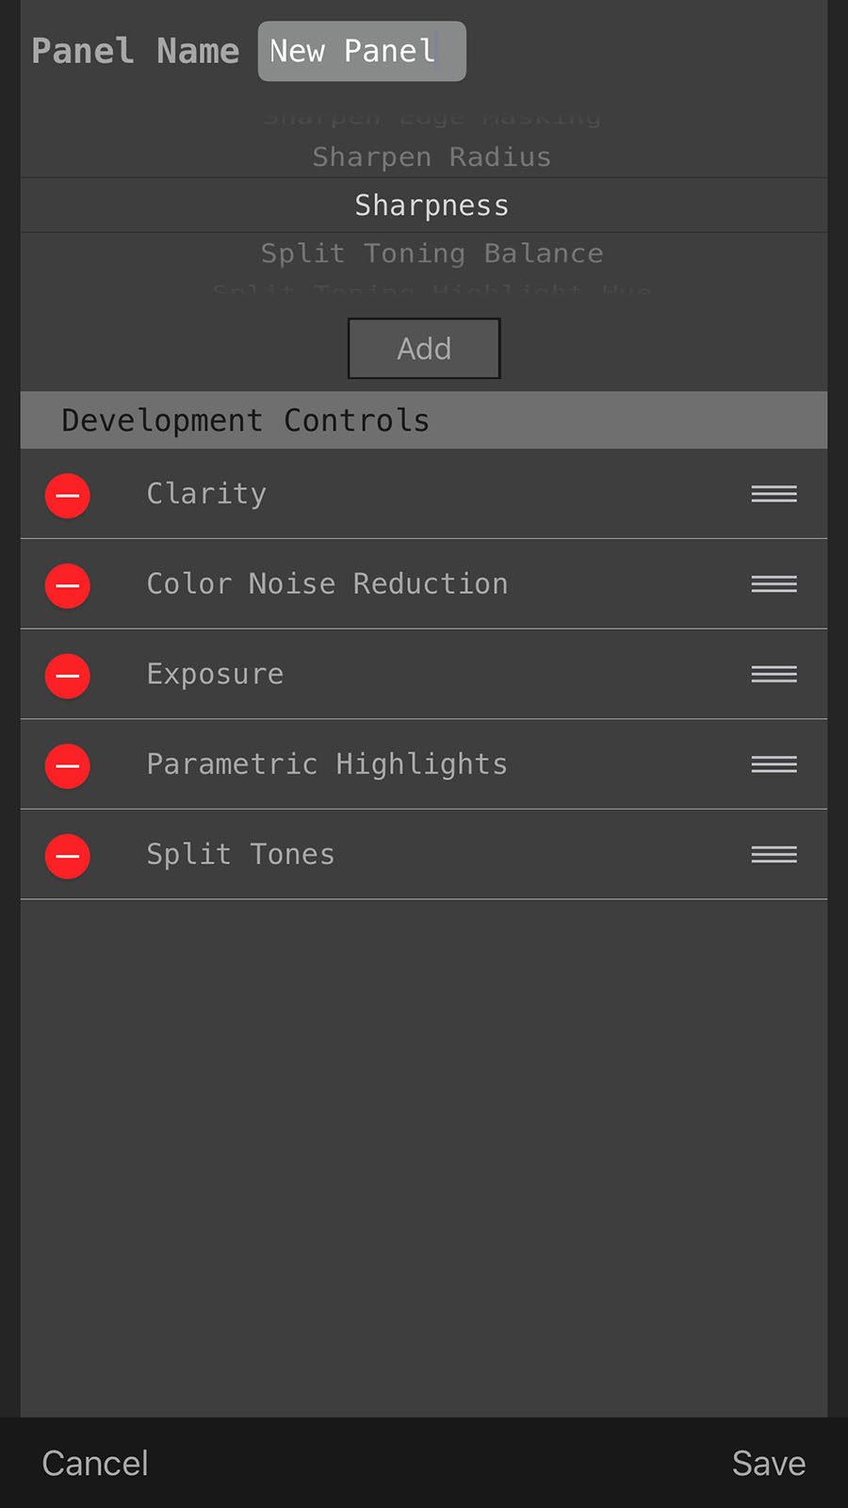Viewport: 848px width, 1508px height.
Task: Choose Sharpen Radius from the control picker
Action: click(x=431, y=156)
